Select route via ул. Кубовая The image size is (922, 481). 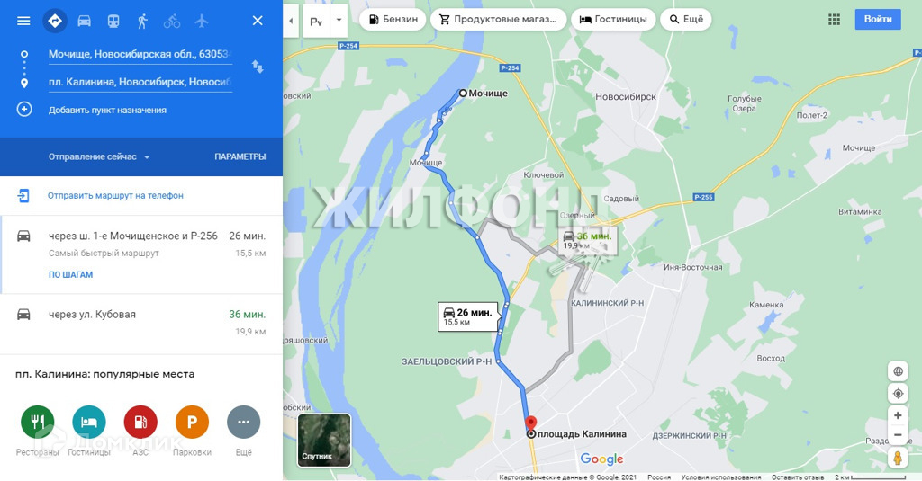pyautogui.click(x=141, y=324)
